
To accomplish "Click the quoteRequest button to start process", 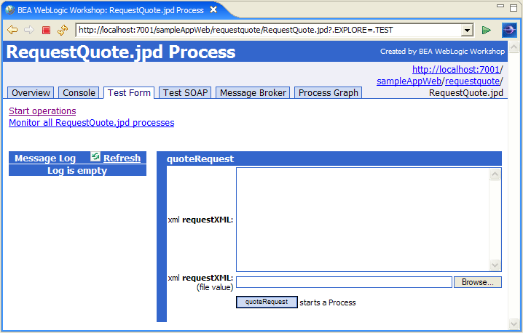I will point(267,302).
